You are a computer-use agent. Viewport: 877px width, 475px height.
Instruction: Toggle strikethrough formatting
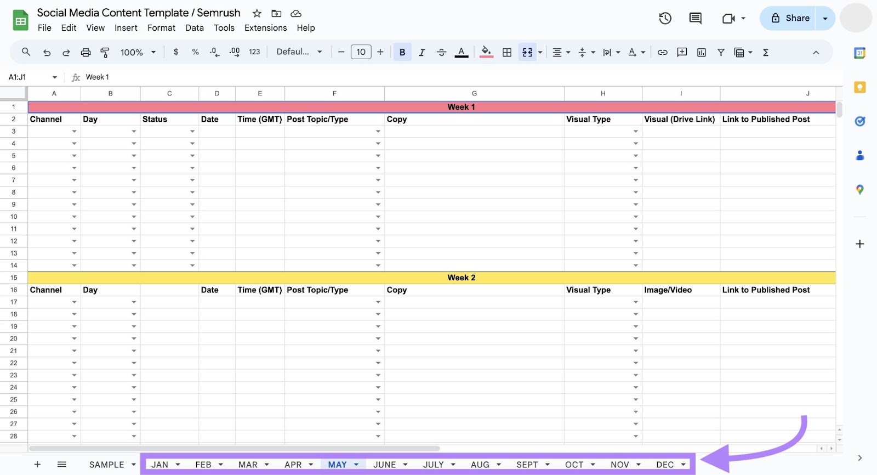(441, 52)
